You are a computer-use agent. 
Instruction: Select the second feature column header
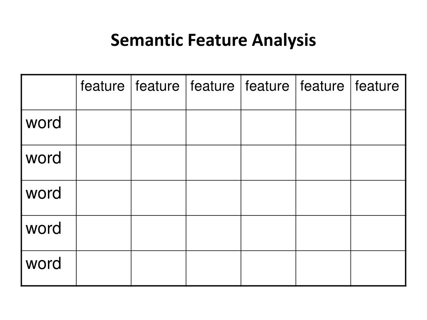pos(158,86)
